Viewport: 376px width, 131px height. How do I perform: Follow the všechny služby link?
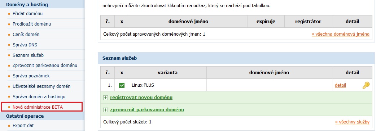(x=352, y=122)
